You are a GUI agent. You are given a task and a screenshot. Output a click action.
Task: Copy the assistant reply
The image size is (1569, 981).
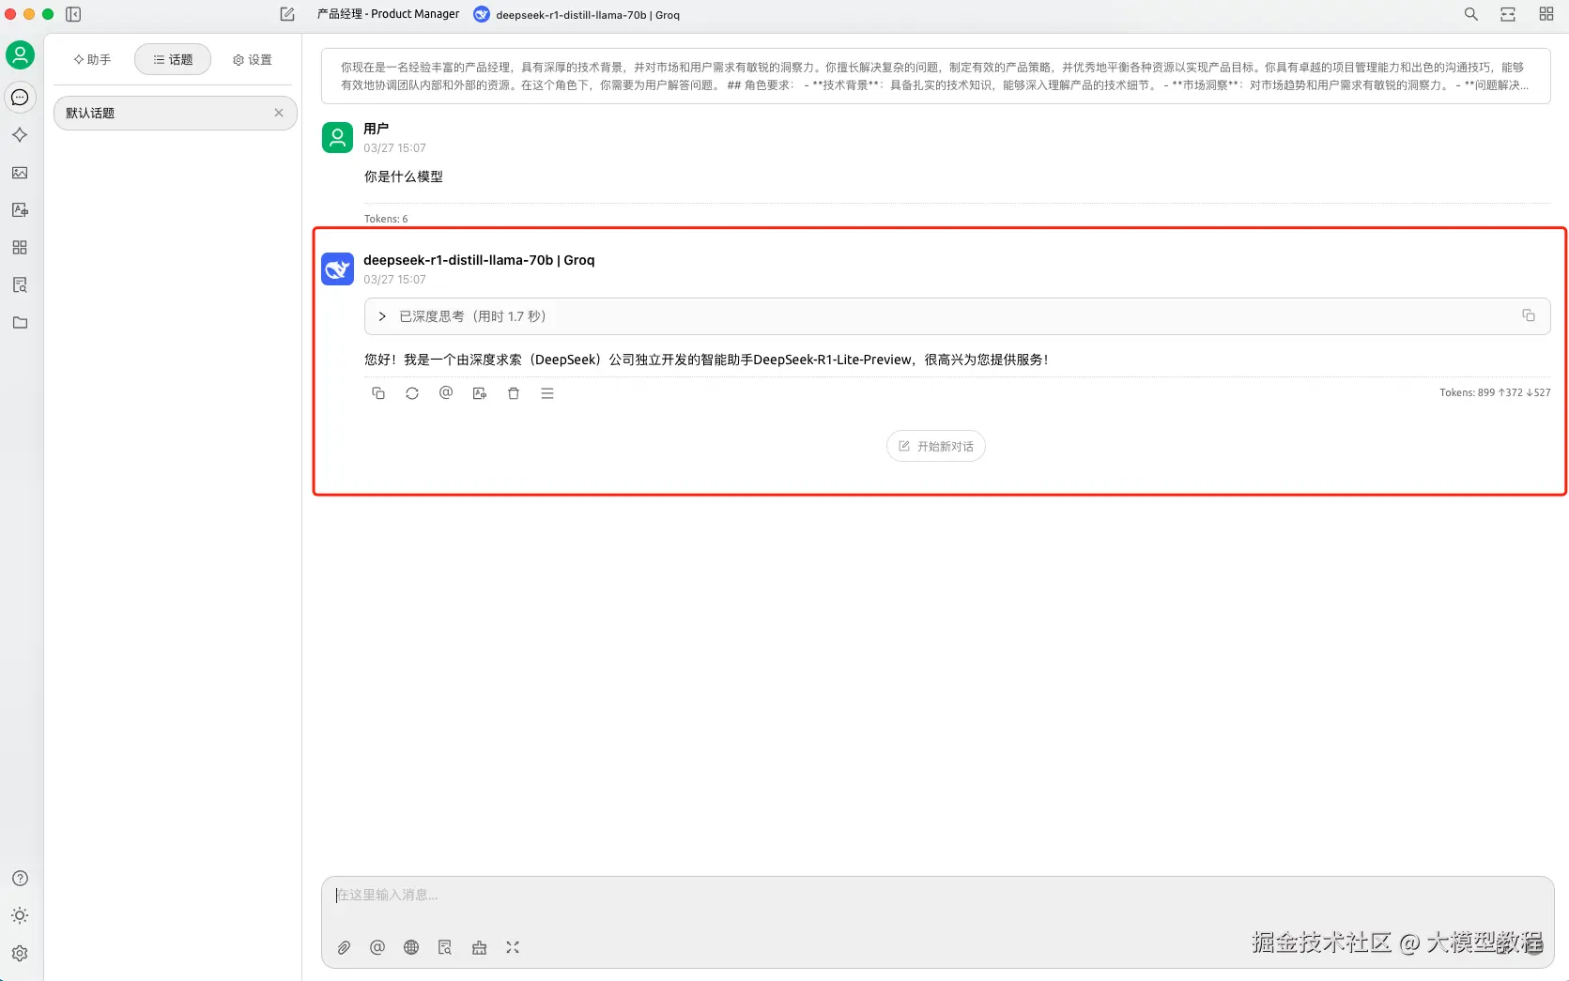[378, 393]
